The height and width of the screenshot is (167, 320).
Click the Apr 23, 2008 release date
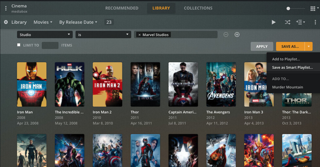28,123
